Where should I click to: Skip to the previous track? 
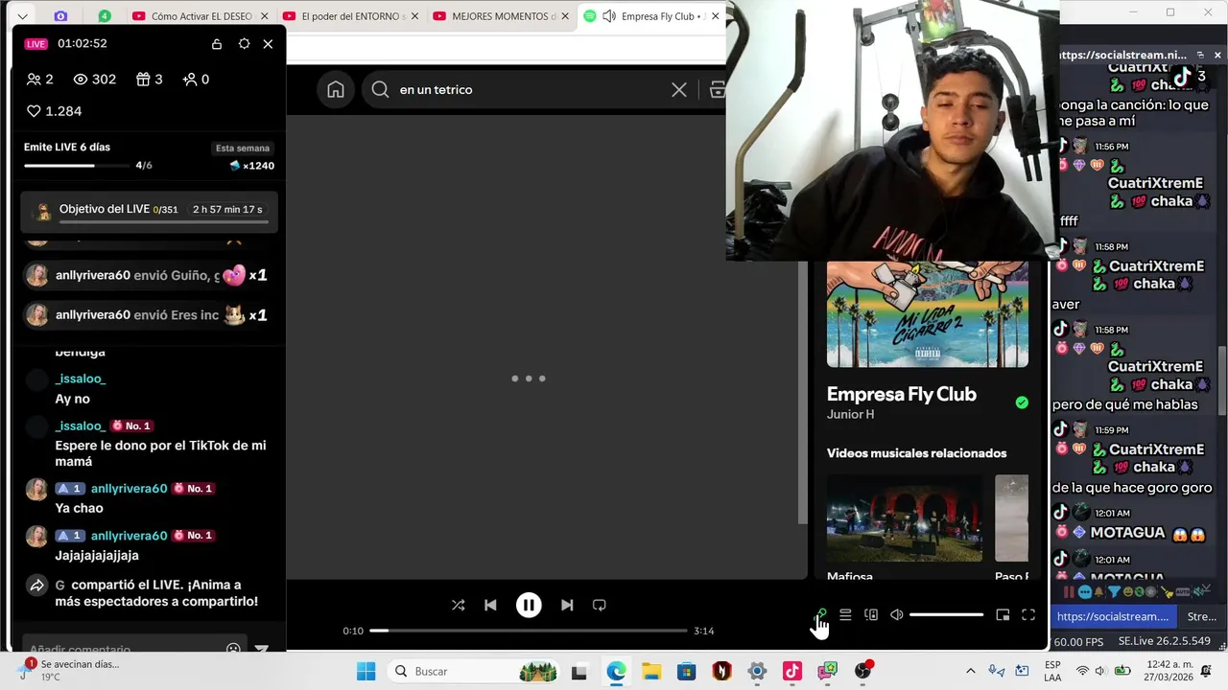(490, 605)
